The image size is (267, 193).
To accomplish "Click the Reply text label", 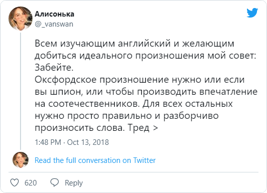I will pyautogui.click(x=74, y=183).
